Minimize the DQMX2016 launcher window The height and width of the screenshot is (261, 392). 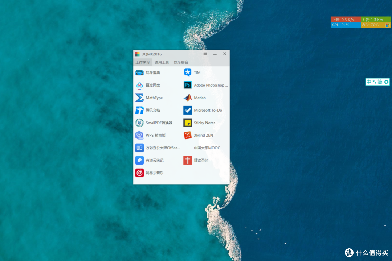pos(215,54)
